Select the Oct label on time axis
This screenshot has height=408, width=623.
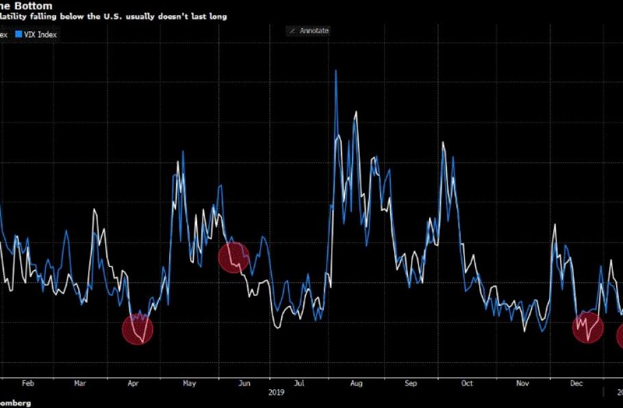(468, 384)
